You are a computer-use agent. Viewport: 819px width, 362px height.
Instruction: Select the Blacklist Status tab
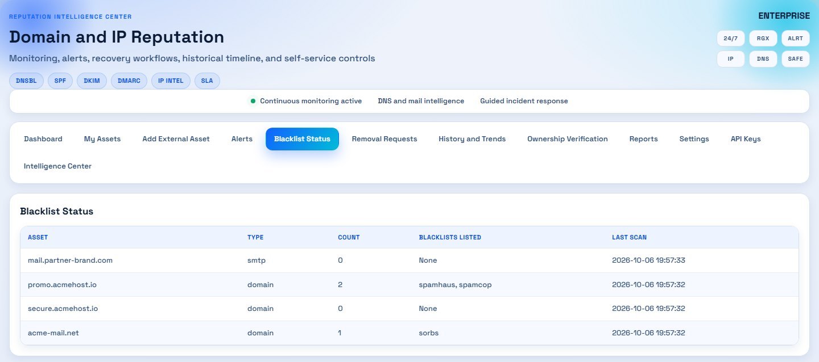coord(302,139)
